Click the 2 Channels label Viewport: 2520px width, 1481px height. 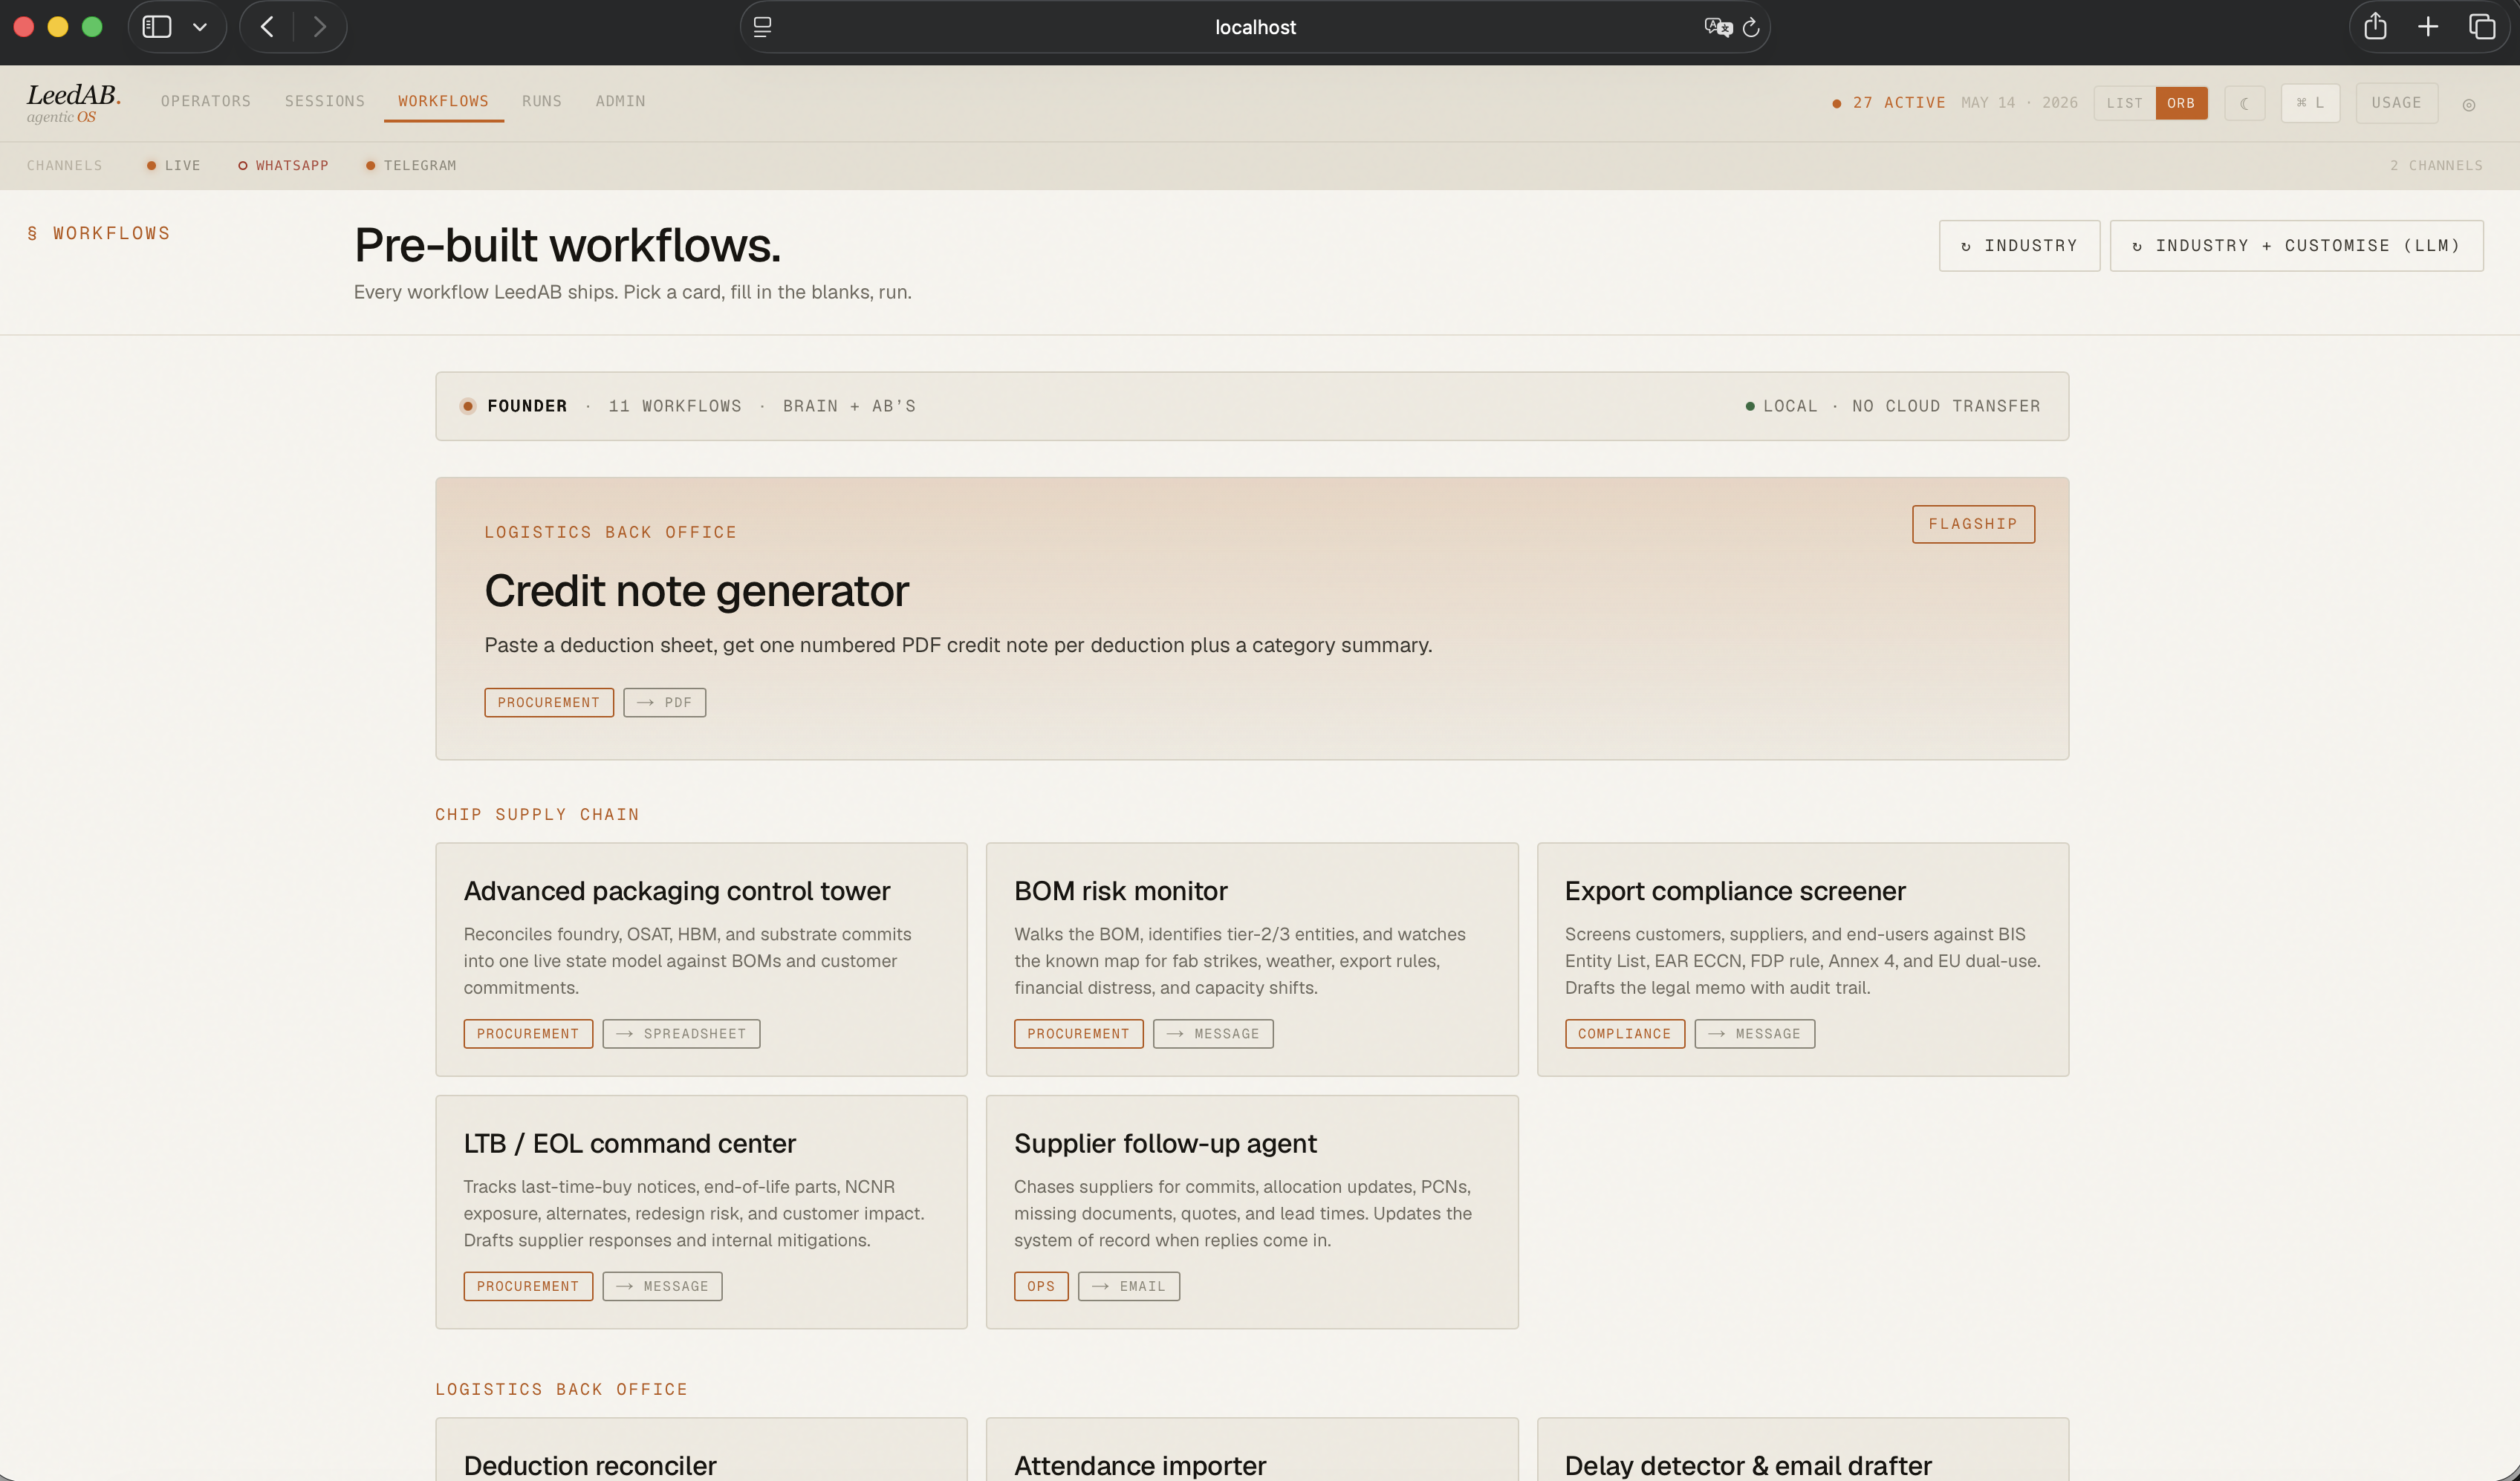tap(2436, 165)
